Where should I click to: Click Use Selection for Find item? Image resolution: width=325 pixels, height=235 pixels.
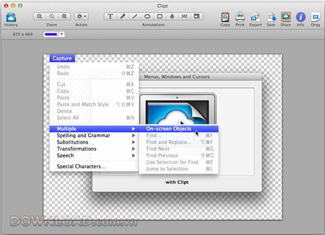(178, 162)
